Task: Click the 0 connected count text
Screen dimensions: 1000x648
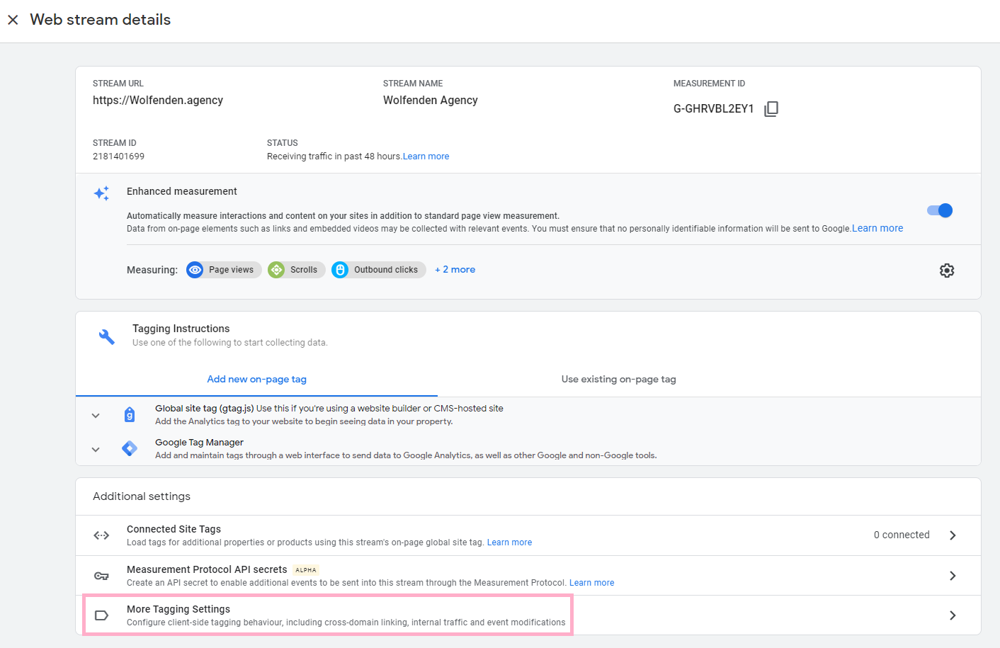Action: (902, 535)
